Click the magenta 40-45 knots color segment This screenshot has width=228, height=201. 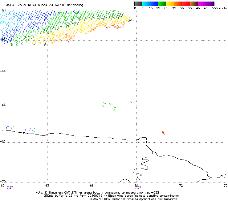coord(202,4)
